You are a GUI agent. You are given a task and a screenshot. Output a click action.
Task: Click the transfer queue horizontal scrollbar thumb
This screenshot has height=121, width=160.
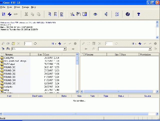[x=75, y=114]
